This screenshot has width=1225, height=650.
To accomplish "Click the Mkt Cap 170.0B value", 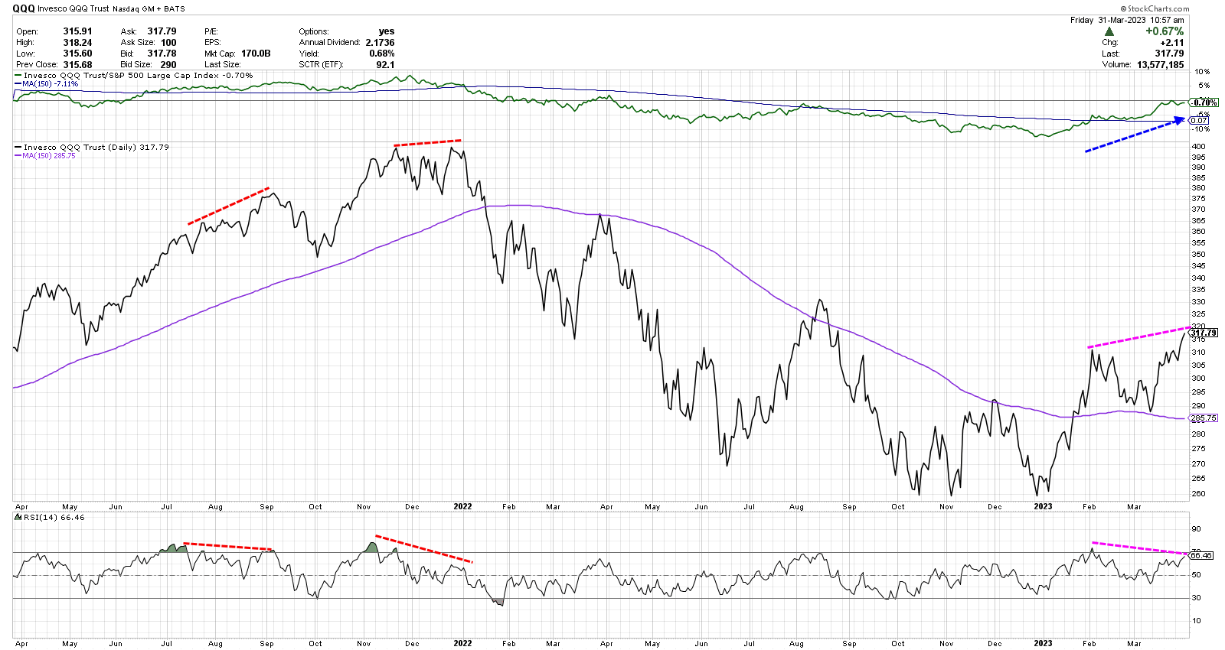I will click(x=256, y=54).
